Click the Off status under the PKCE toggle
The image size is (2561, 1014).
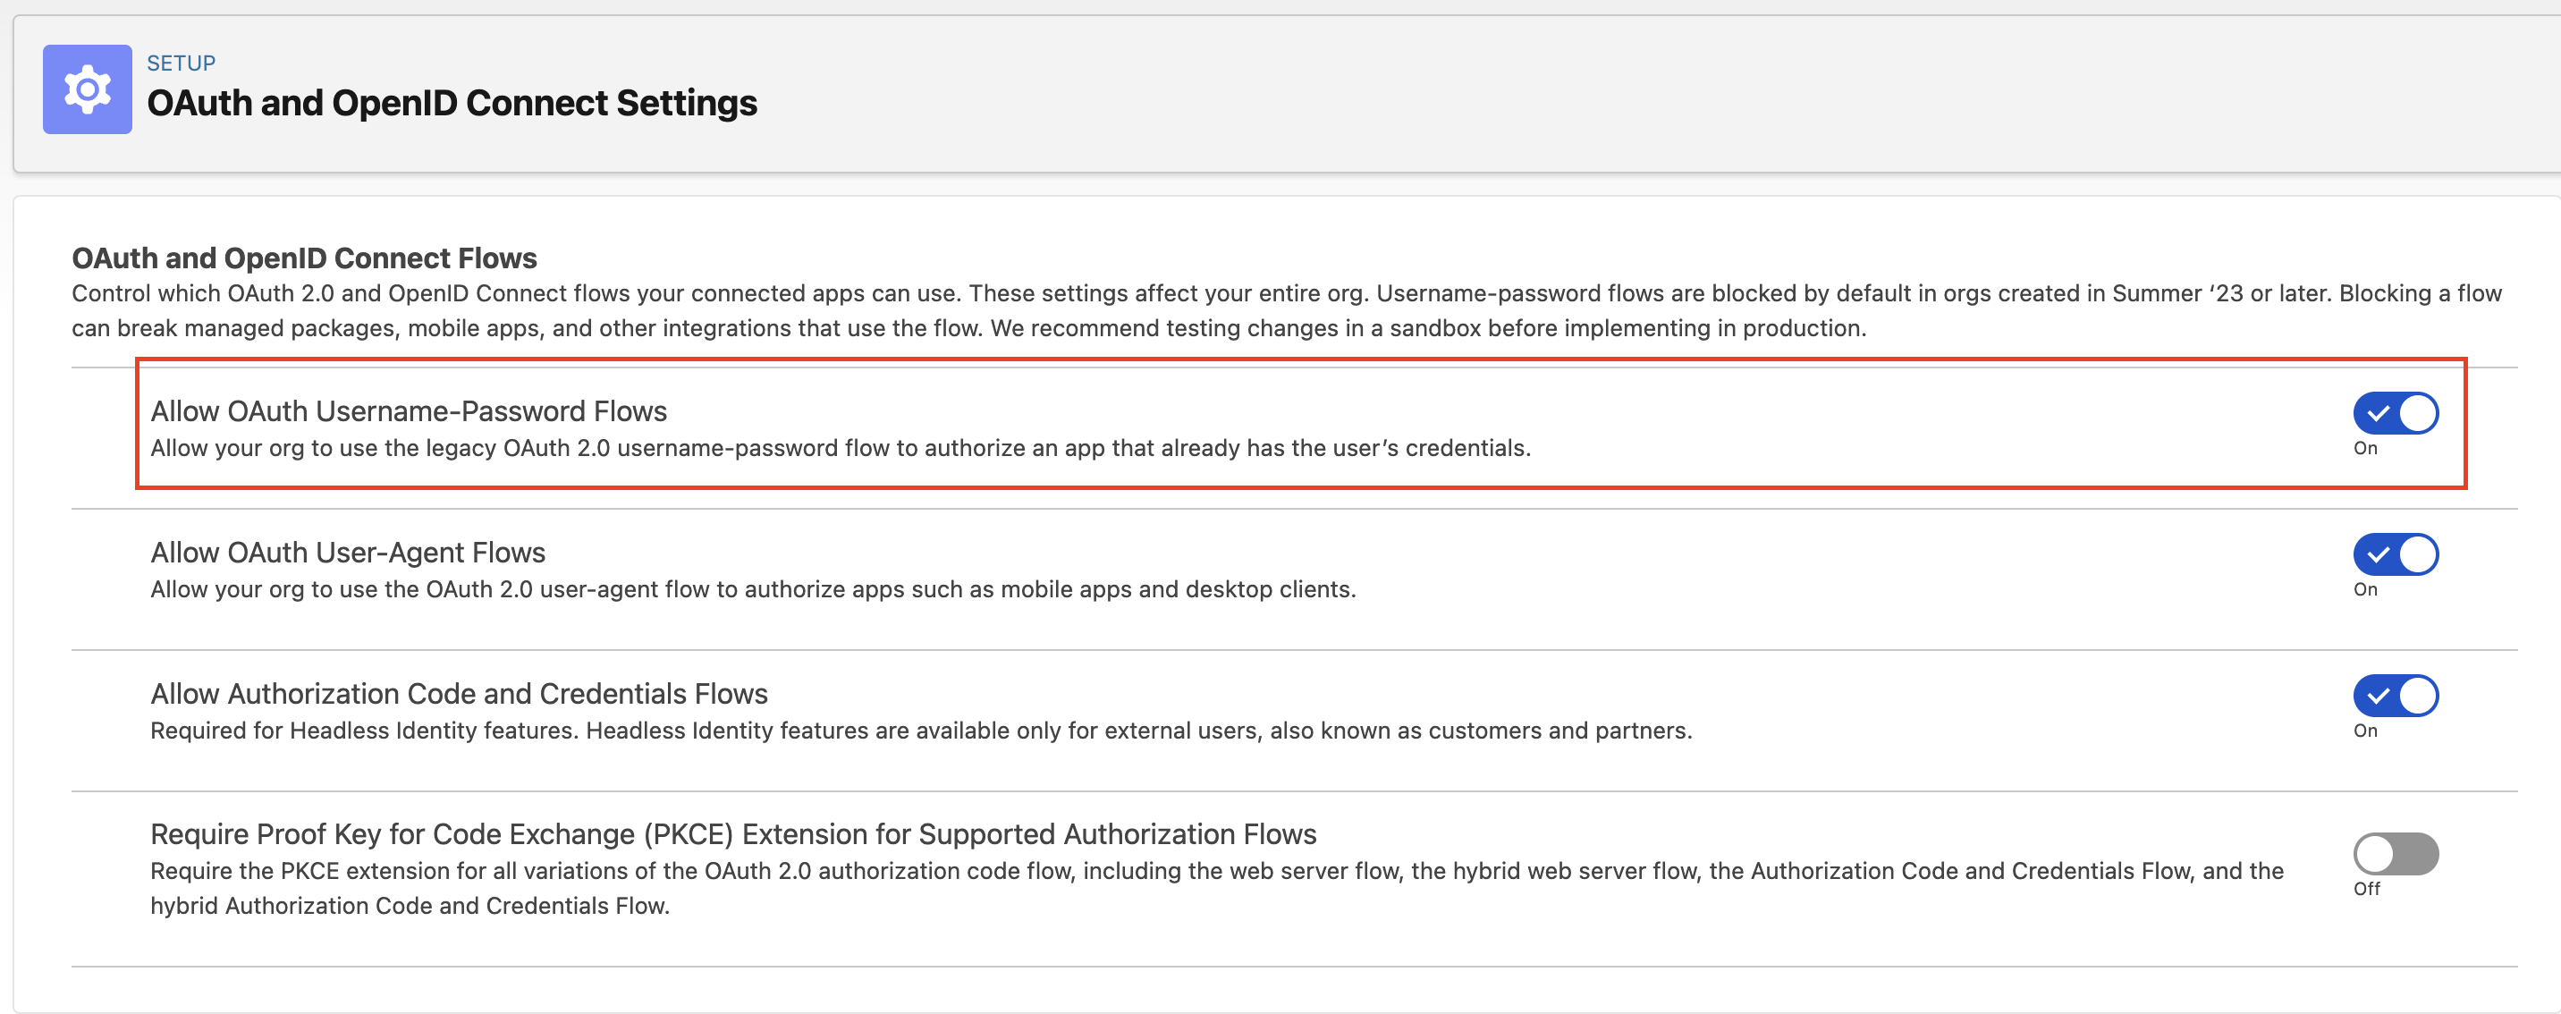click(2366, 889)
